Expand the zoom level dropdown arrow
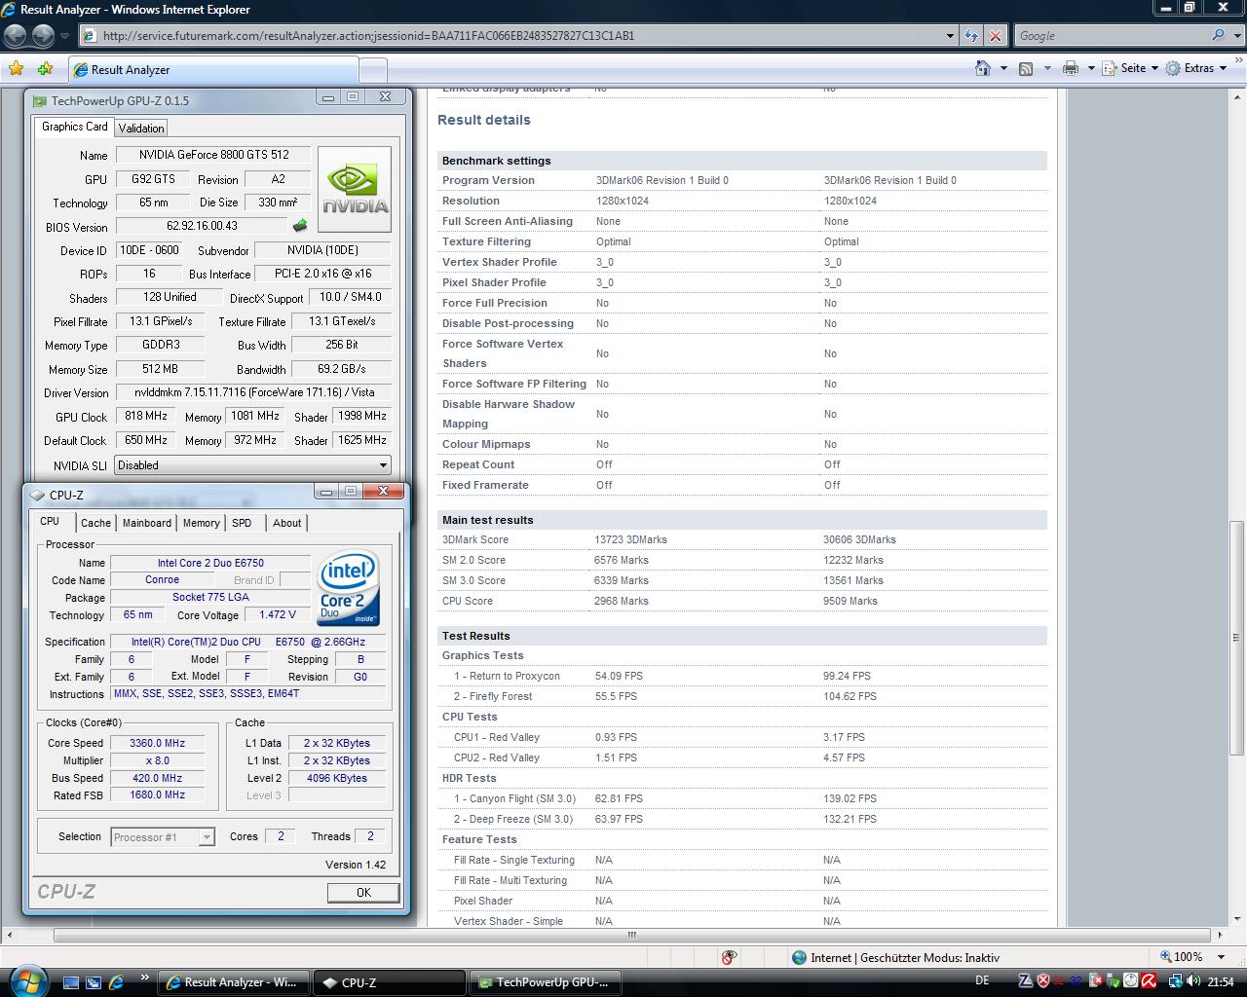This screenshot has width=1247, height=997. pyautogui.click(x=1221, y=957)
